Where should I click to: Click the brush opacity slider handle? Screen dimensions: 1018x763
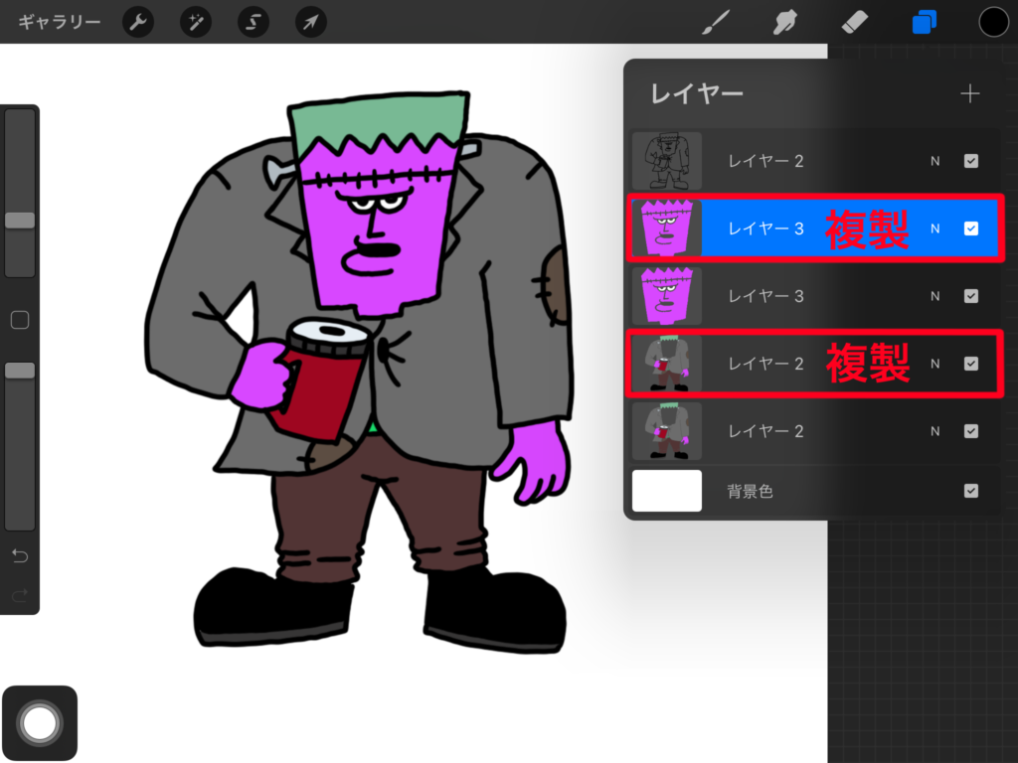20,370
